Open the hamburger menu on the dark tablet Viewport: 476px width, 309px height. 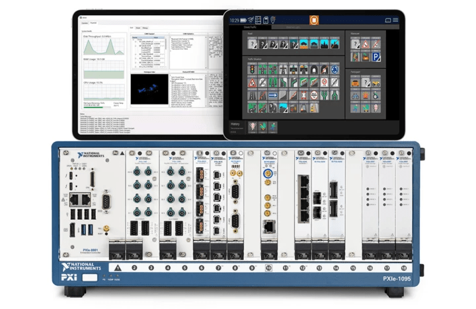[395, 20]
